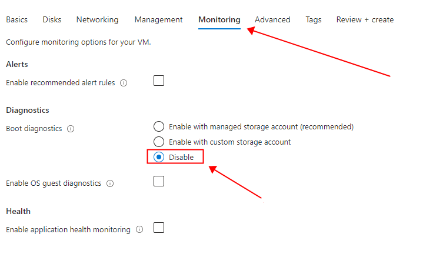Open the Disks tab
Viewport: 426px width, 254px height.
pyautogui.click(x=52, y=19)
